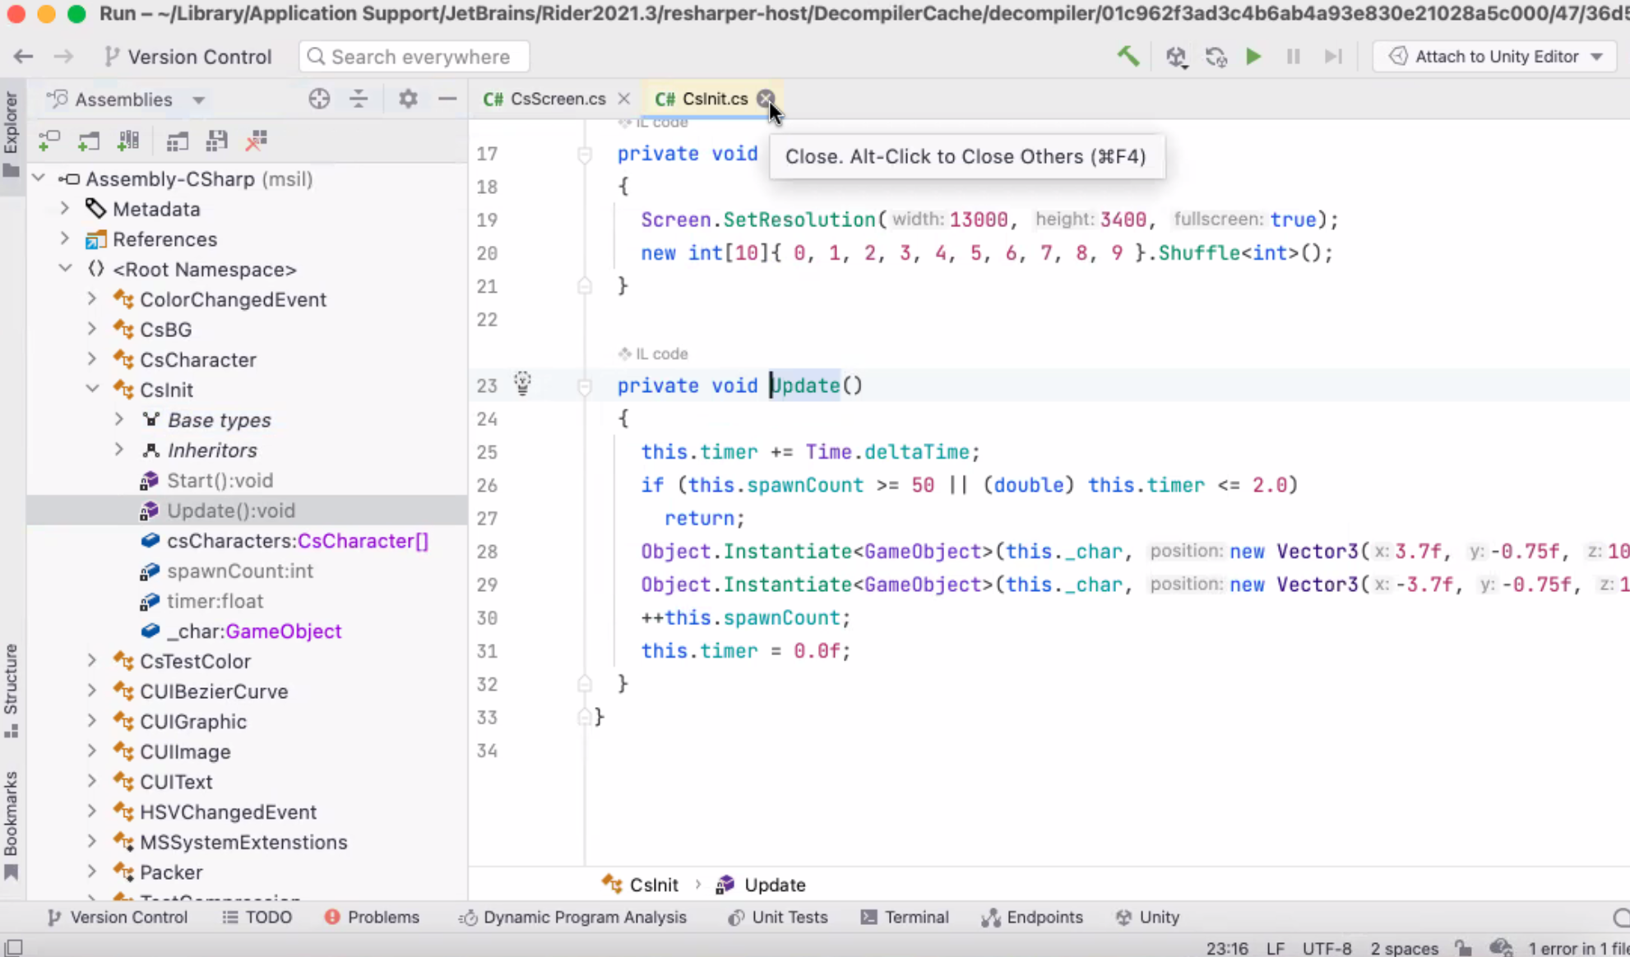Click the Unity debug bug icon

1176,57
